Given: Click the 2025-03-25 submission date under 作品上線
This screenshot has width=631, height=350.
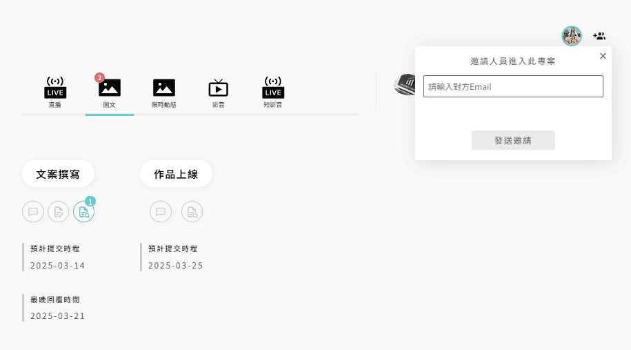Looking at the screenshot, I should 176,266.
